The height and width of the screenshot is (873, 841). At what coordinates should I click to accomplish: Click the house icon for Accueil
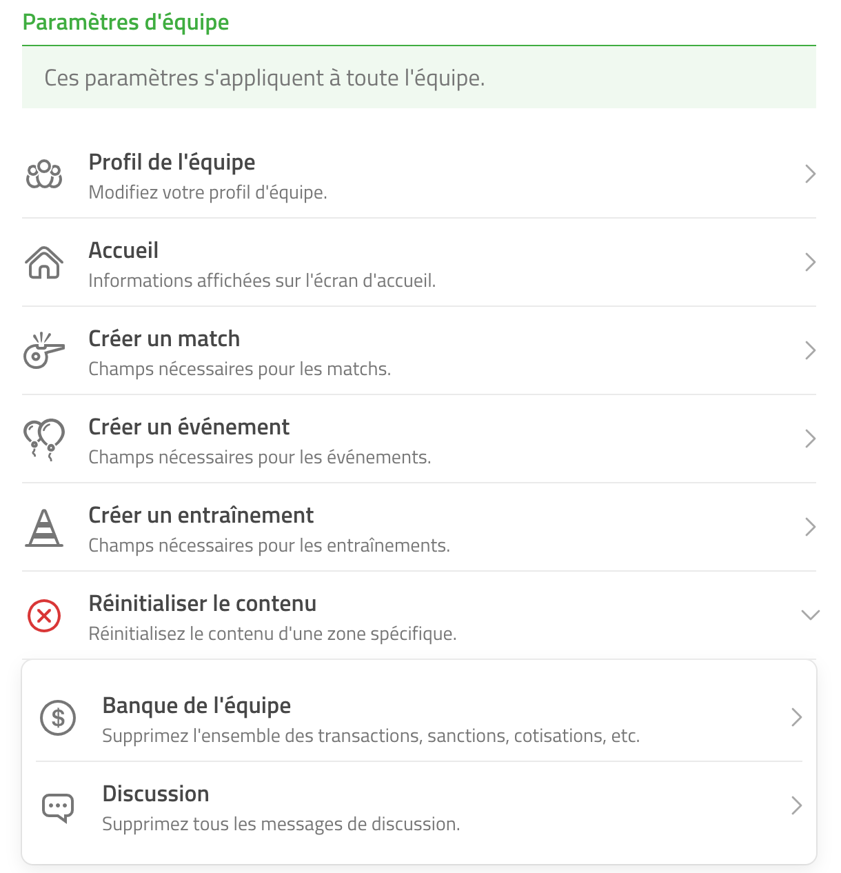tap(44, 263)
